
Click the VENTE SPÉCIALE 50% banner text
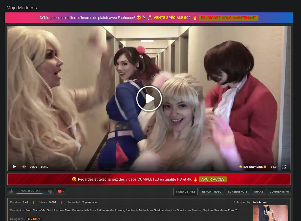pyautogui.click(x=172, y=18)
